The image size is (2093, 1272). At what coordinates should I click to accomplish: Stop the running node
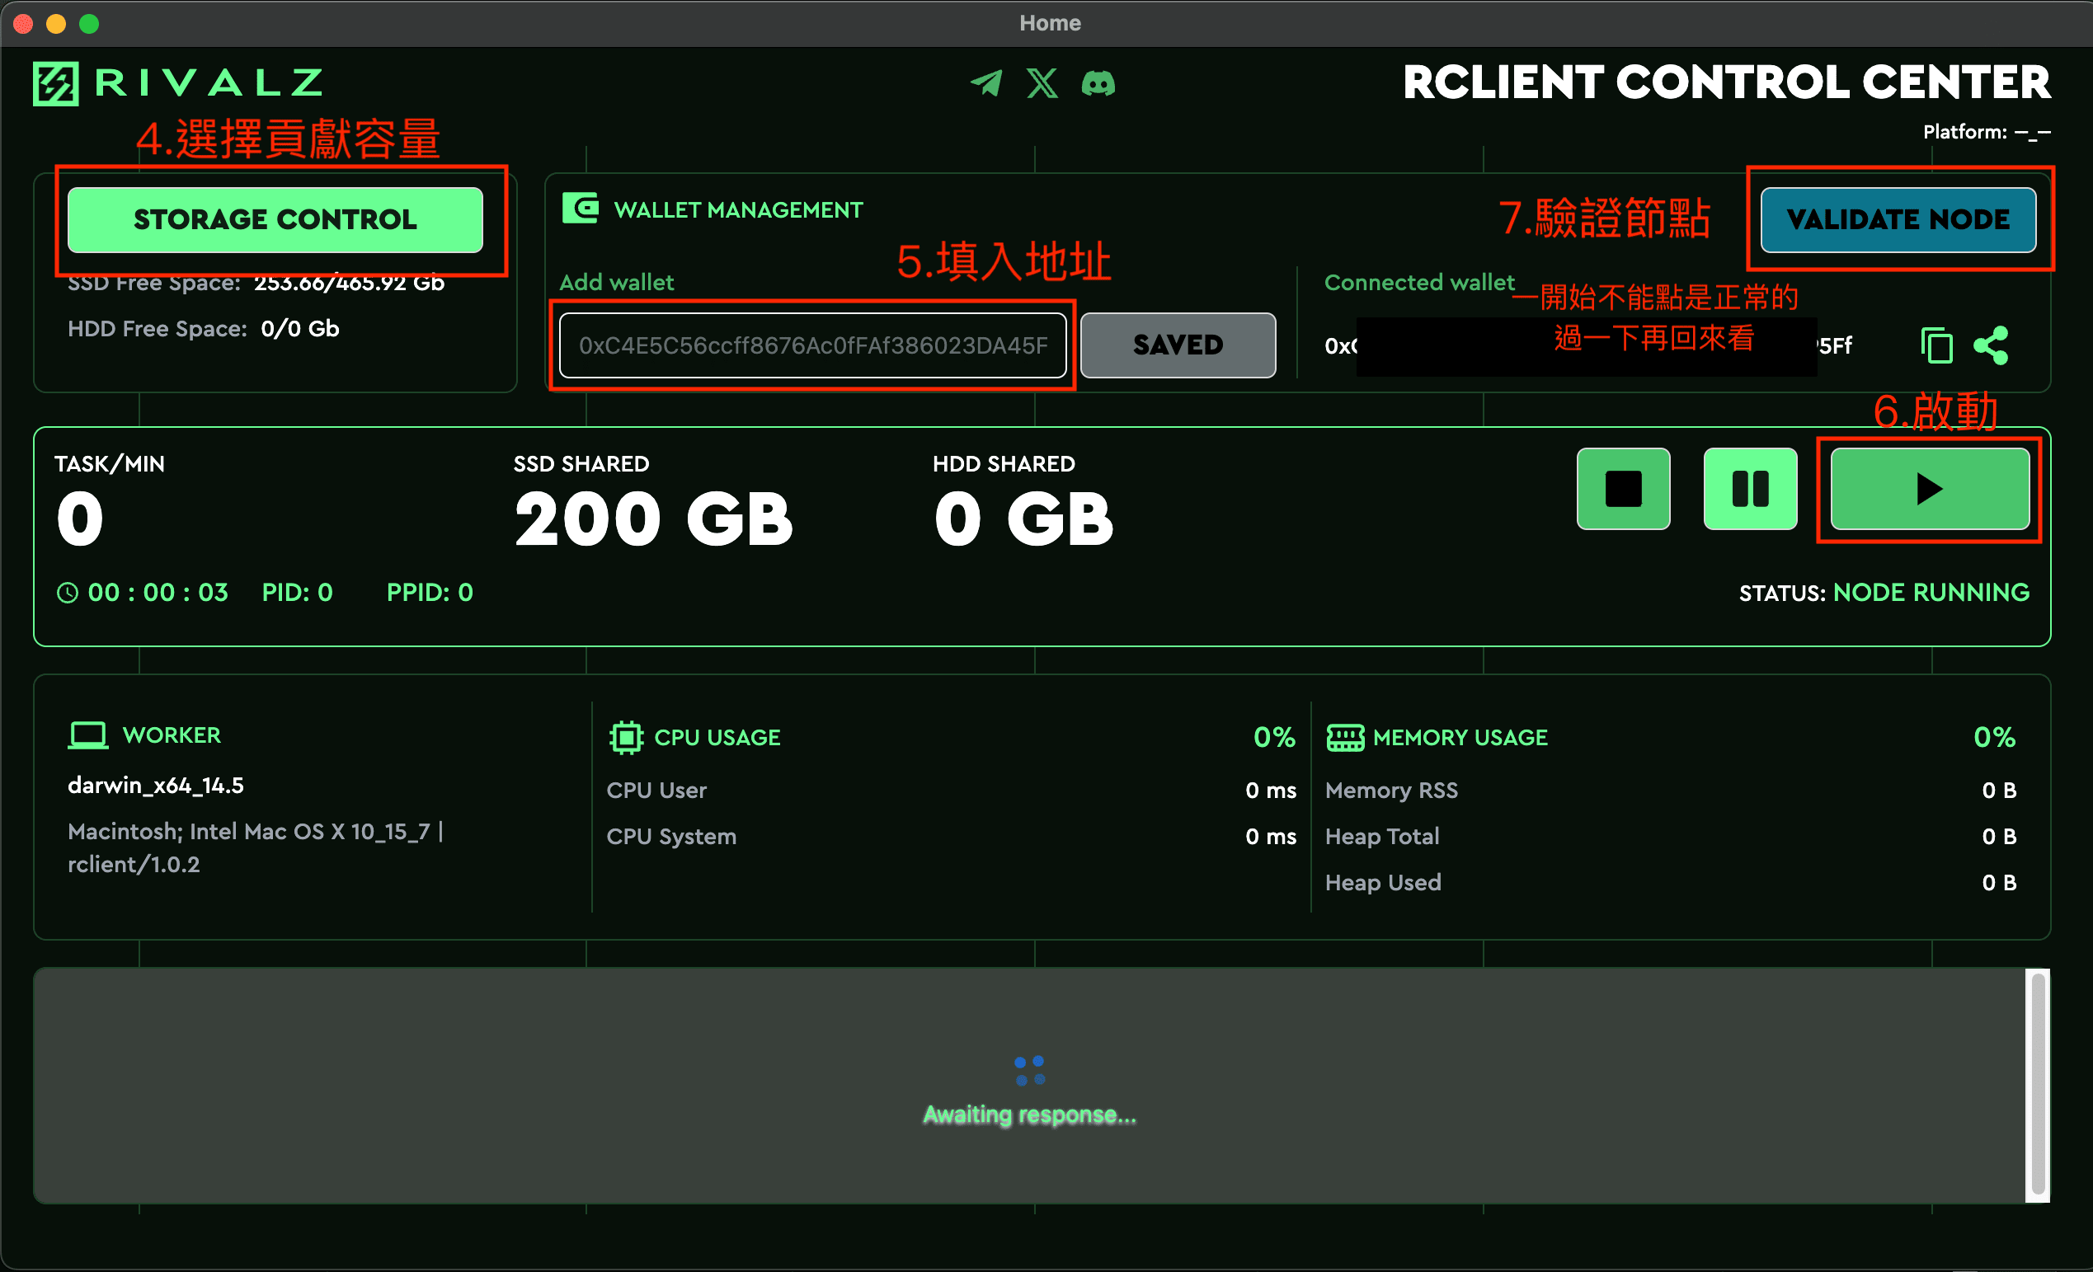tap(1623, 489)
